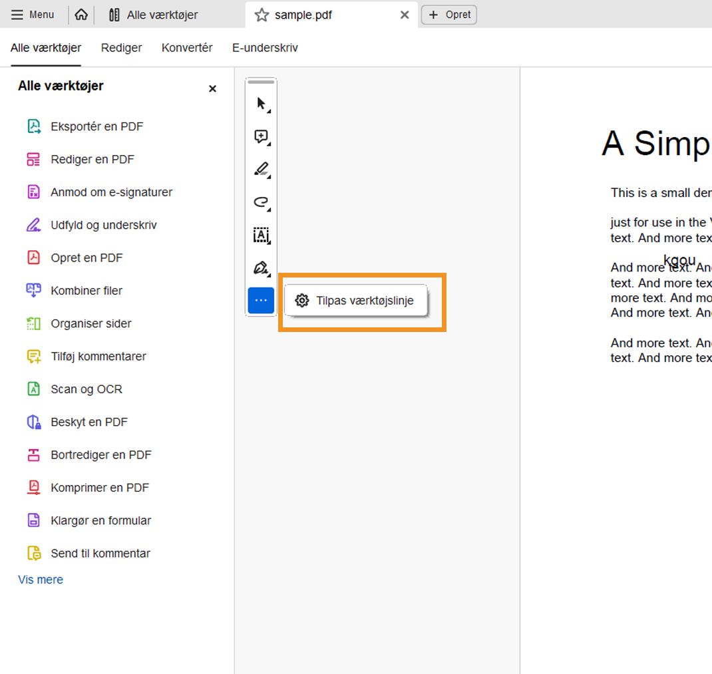Go to the Home icon
The image size is (712, 674).
tap(81, 15)
